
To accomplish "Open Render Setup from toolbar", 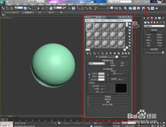I will (148, 8).
